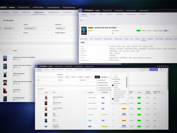The height and width of the screenshot is (133, 177).
Task: Click green status badge on Avatar header
Action: pyautogui.click(x=138, y=31)
